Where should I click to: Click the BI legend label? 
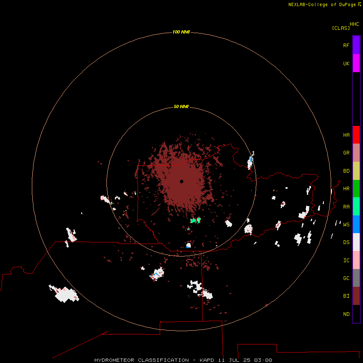346,296
